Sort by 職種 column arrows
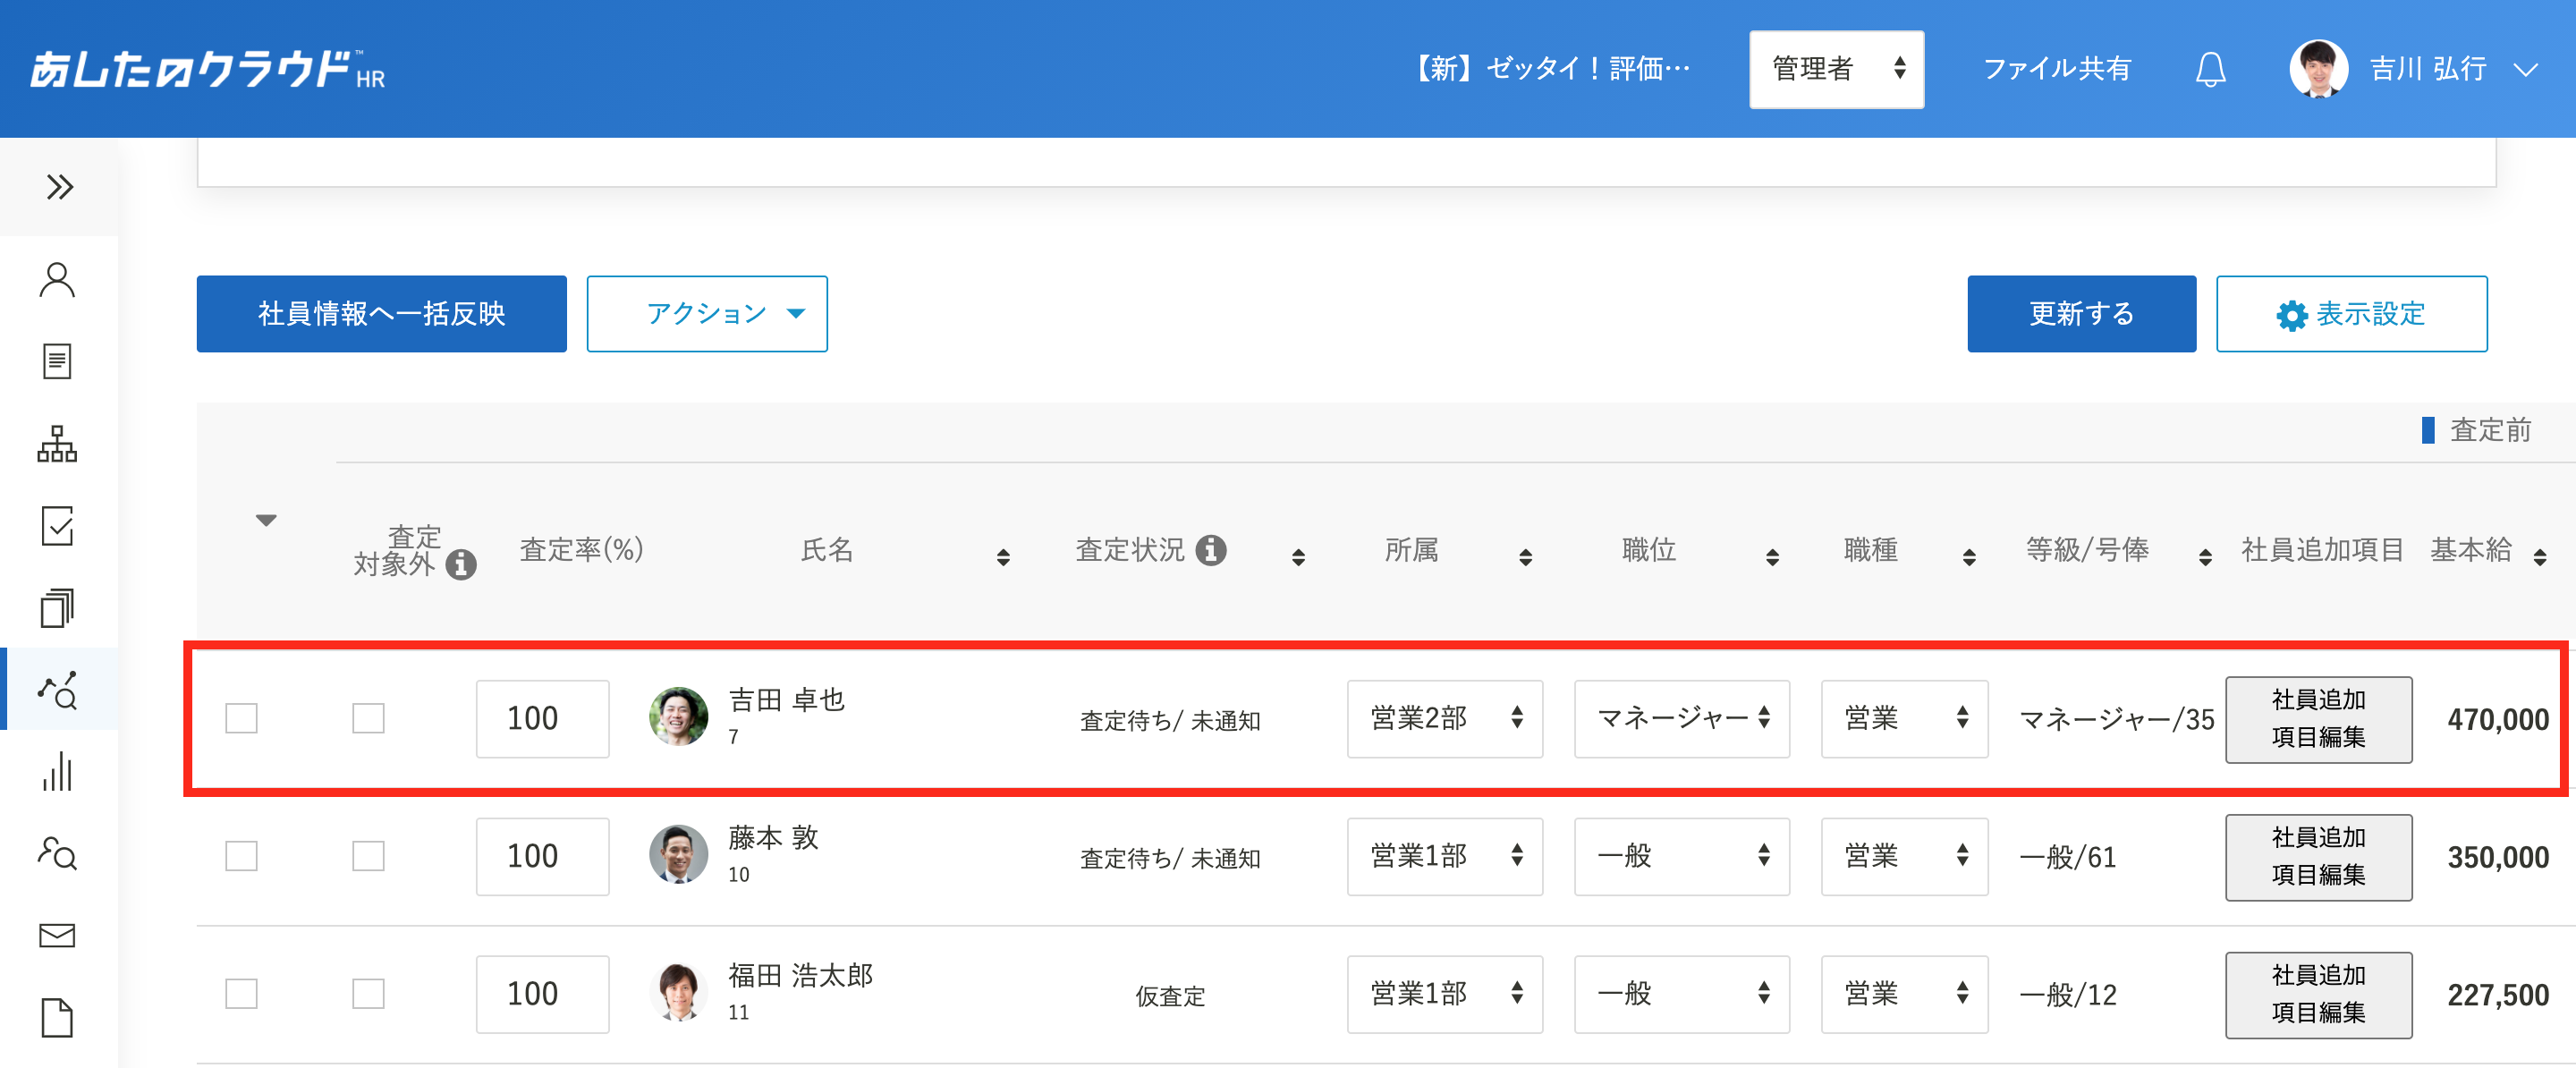The height and width of the screenshot is (1068, 2576). 1969,557
